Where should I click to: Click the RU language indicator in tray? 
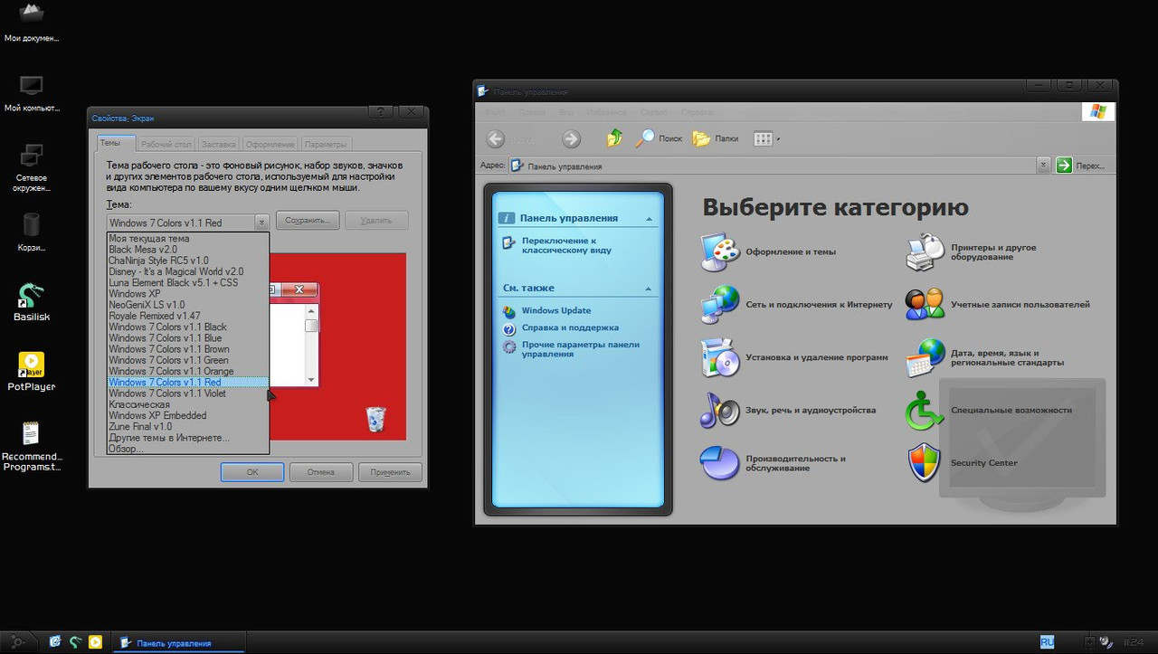pos(1047,641)
